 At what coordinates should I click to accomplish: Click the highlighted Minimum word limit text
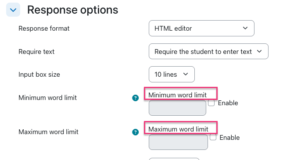(177, 95)
